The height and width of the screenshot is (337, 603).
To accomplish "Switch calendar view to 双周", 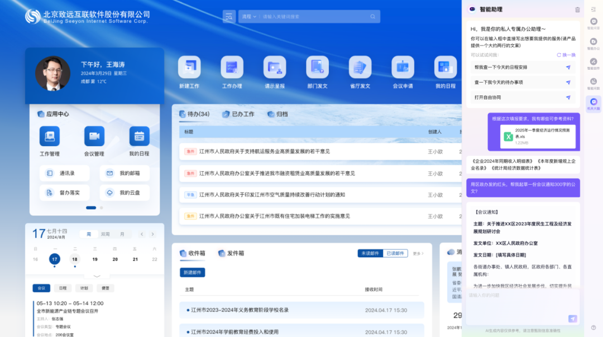I will click(x=106, y=234).
